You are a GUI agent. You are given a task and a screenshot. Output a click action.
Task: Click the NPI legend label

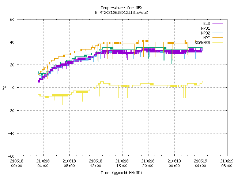[207, 38]
